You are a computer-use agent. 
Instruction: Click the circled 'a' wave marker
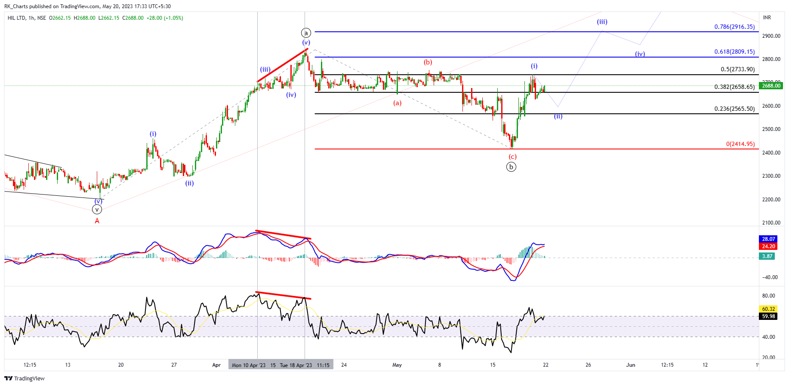coord(305,33)
